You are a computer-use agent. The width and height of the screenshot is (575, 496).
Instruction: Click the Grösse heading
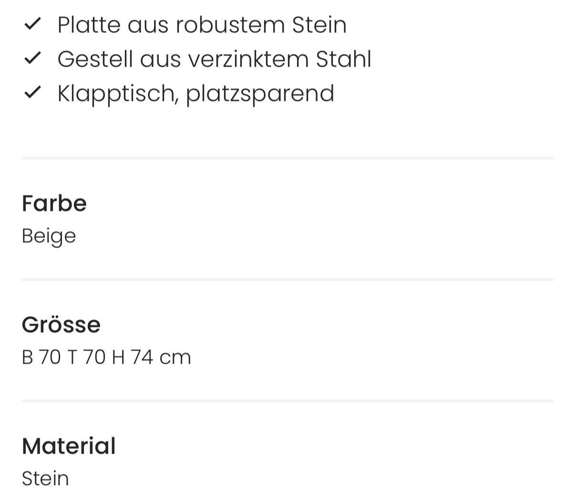(x=61, y=325)
